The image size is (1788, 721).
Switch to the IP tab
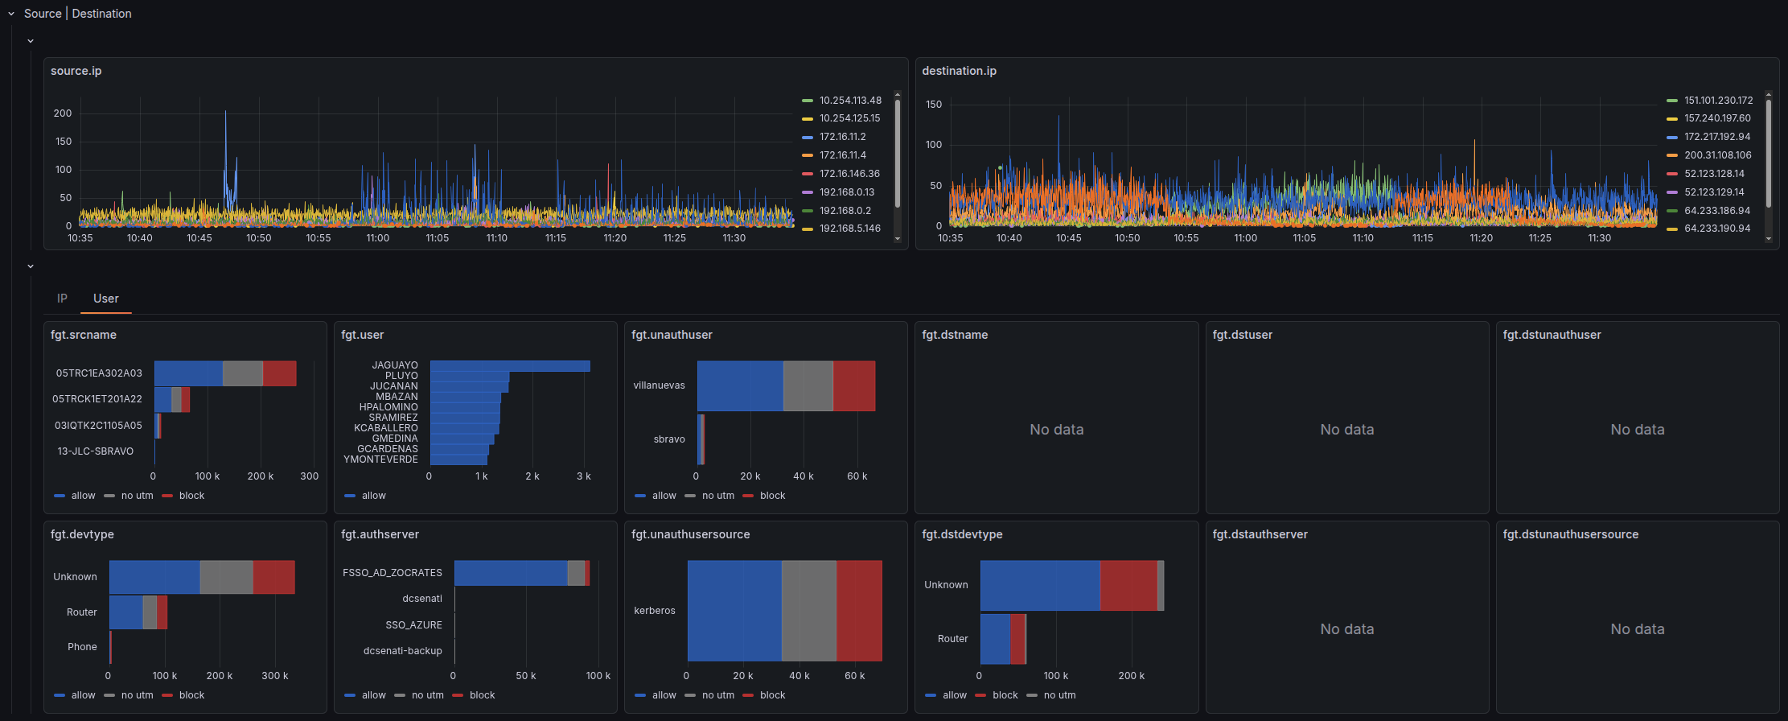pos(62,299)
